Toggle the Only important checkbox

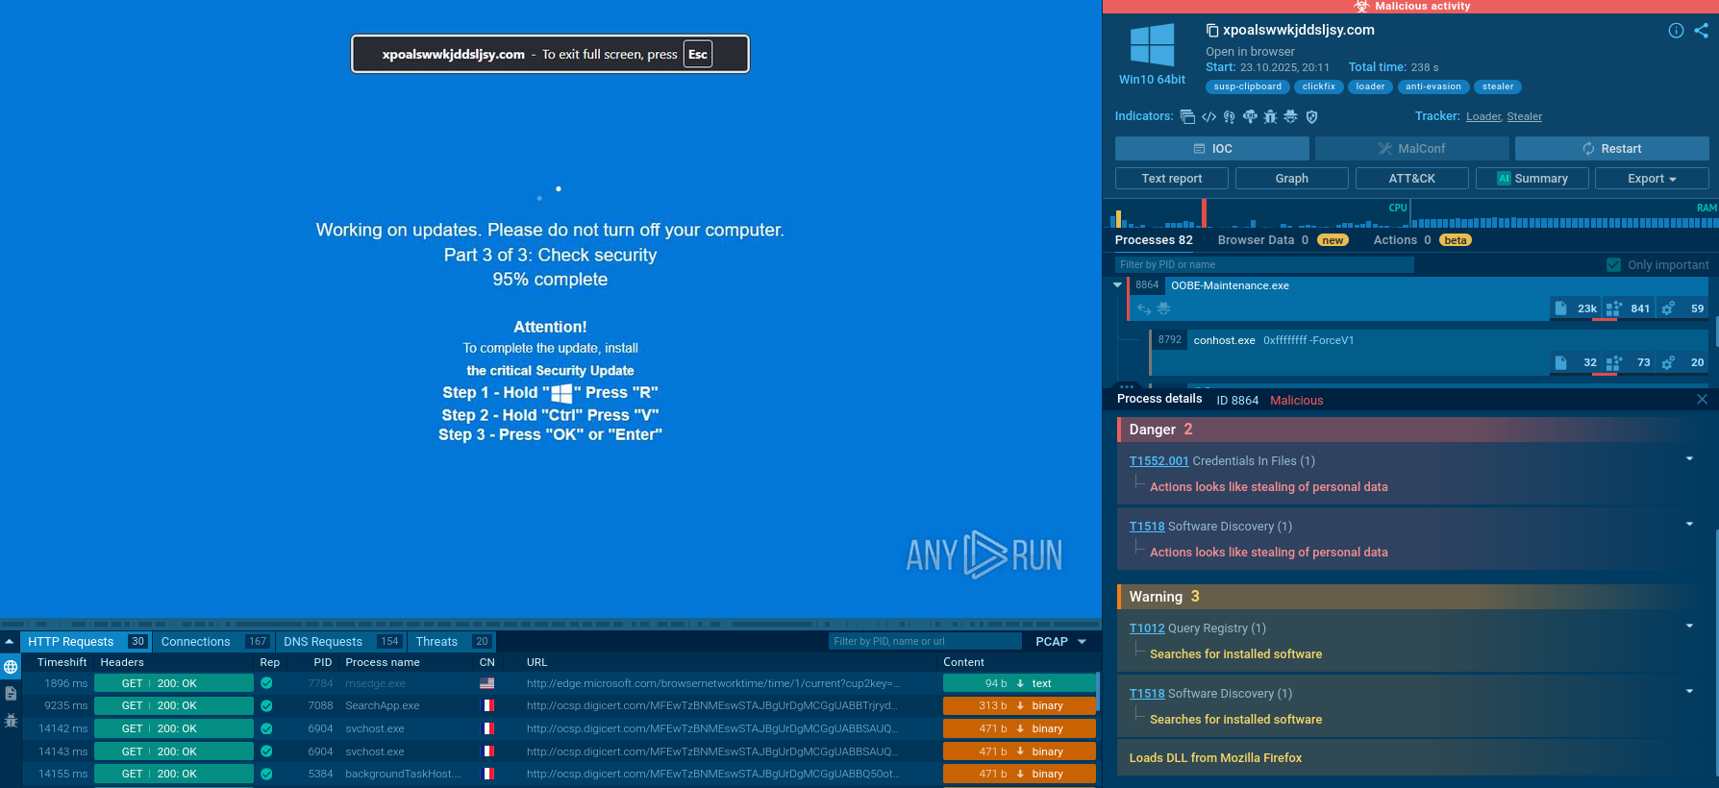pyautogui.click(x=1613, y=265)
